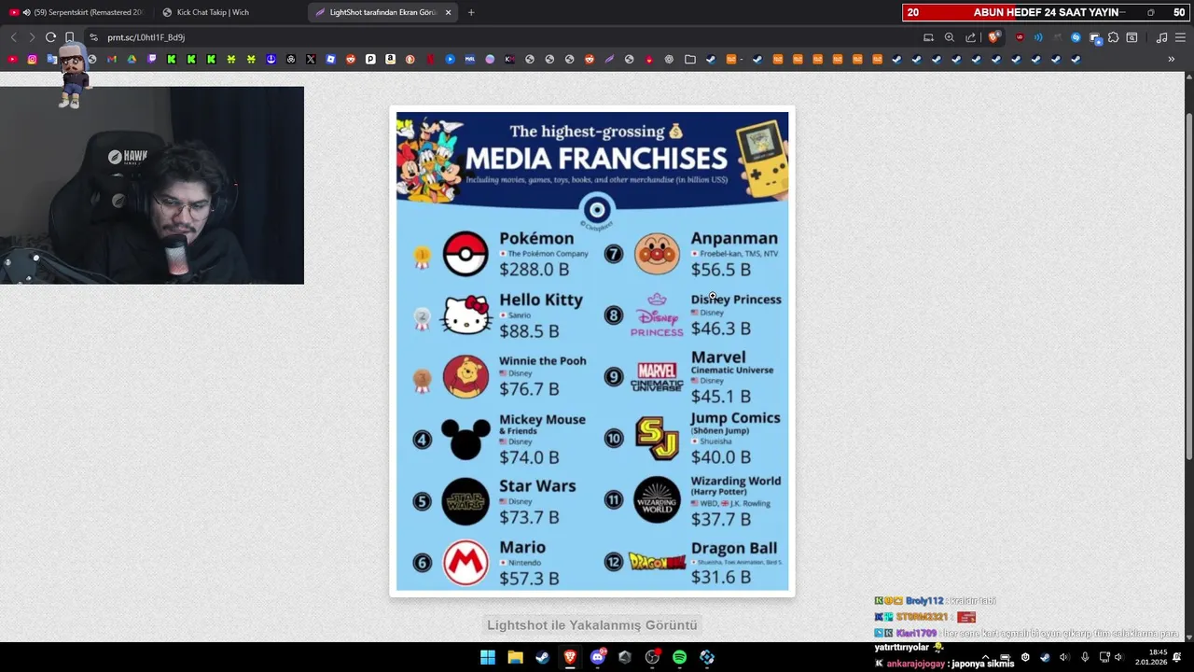
Task: Click the prnt.sc address bar
Action: click(504, 37)
